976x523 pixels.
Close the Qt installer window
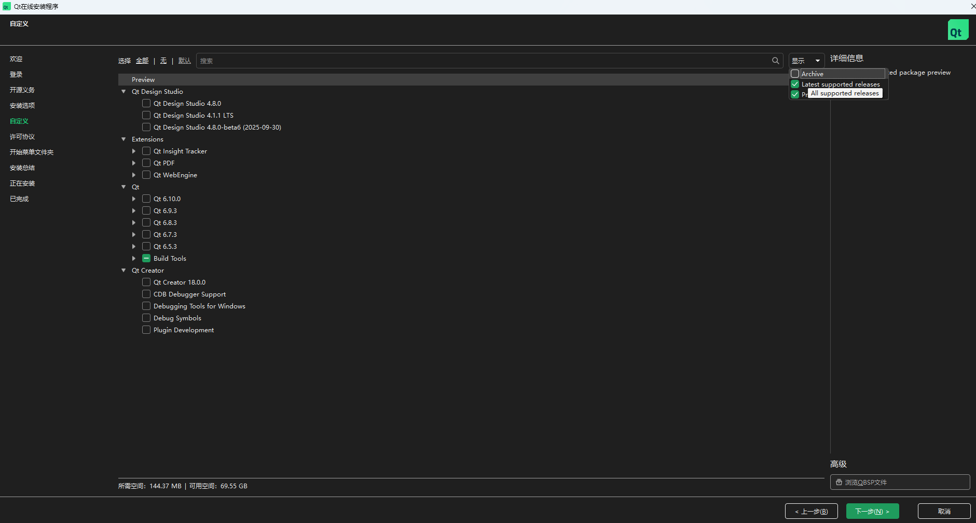[x=973, y=6]
